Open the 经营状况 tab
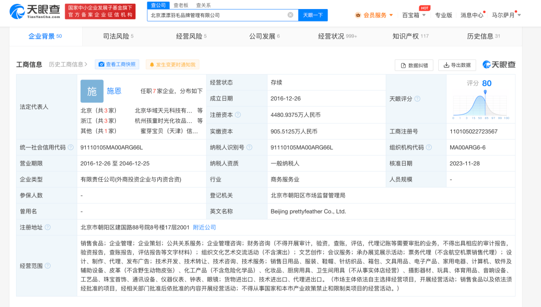Image resolution: width=541 pixels, height=307 pixels. click(338, 36)
